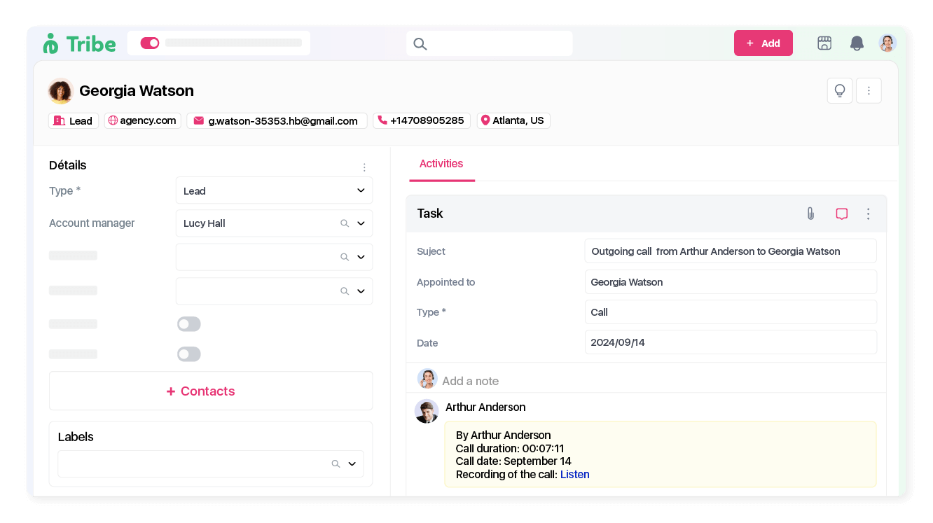933x523 pixels.
Task: Click the pink Add button
Action: pos(763,43)
